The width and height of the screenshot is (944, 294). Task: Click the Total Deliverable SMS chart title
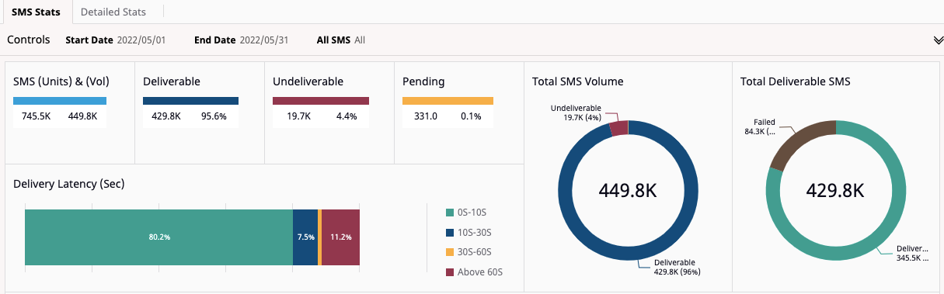(x=796, y=81)
